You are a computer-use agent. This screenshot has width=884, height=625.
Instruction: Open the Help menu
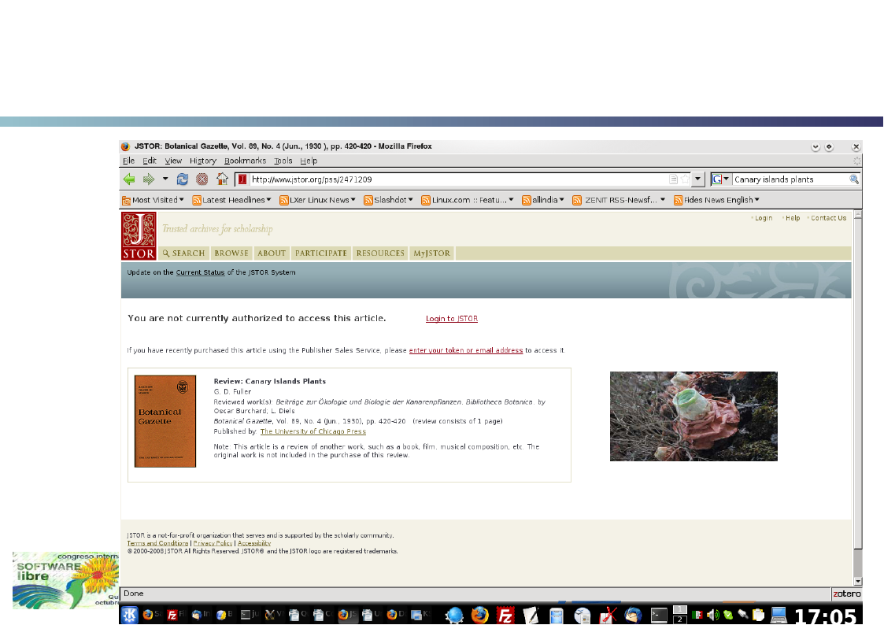[x=309, y=161]
